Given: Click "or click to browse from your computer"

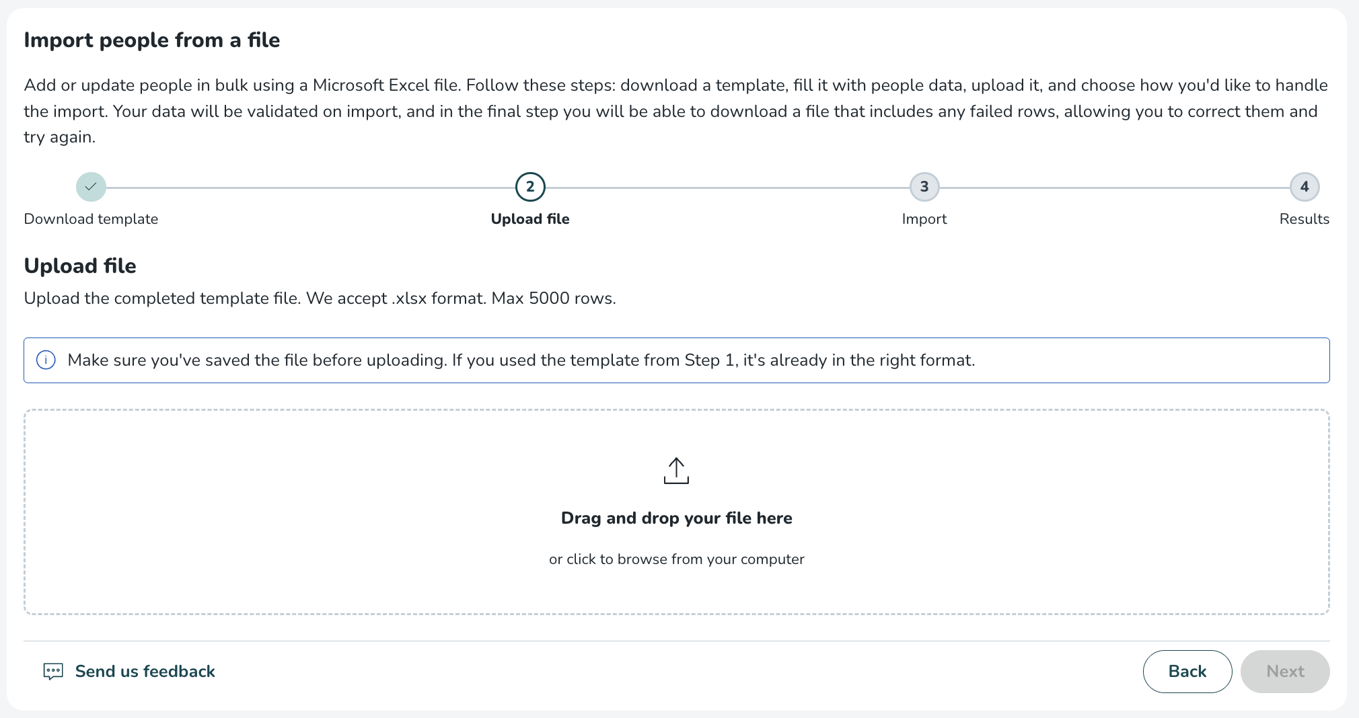Looking at the screenshot, I should coord(676,559).
